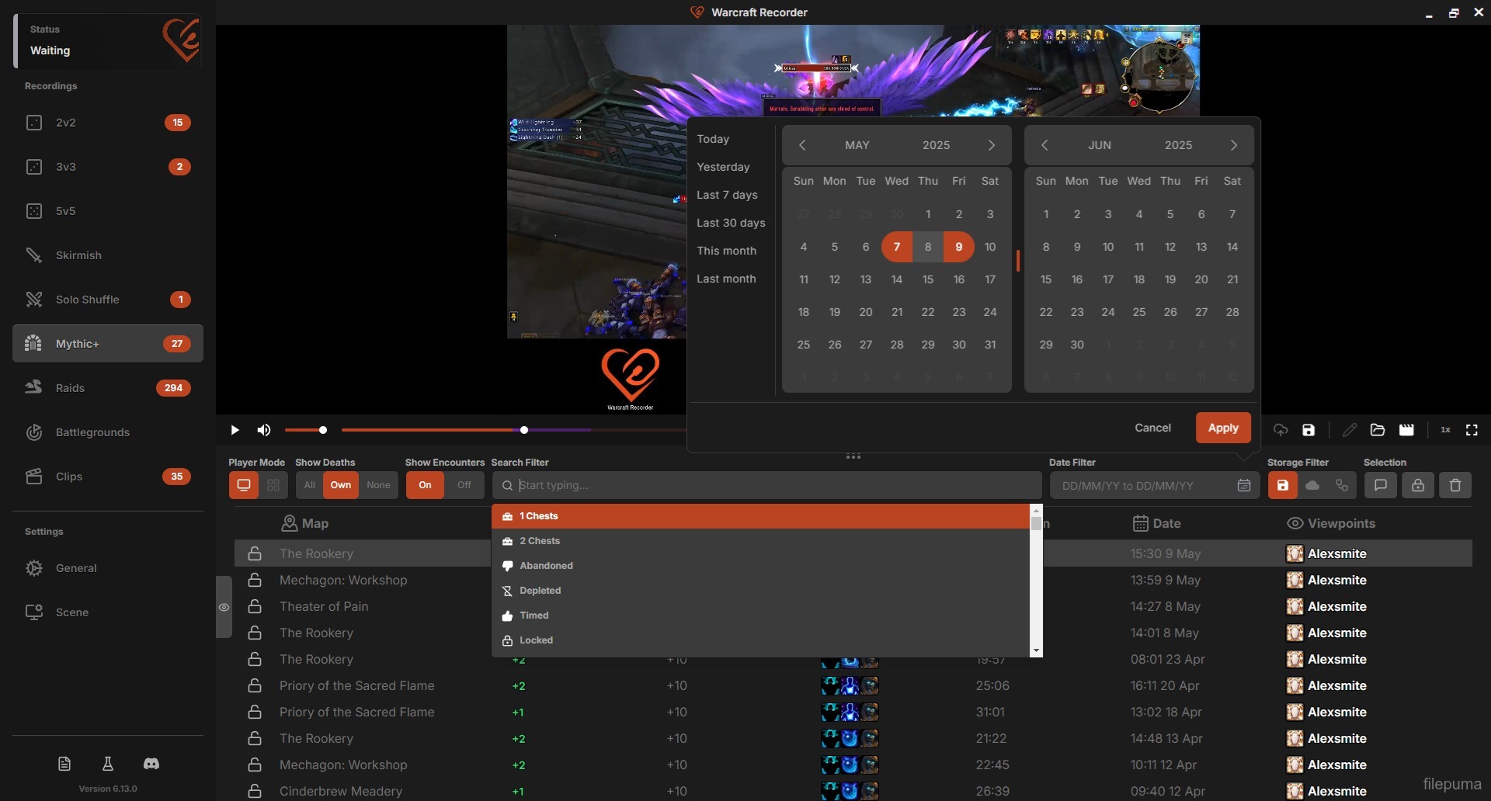Select the cloud storage filter icon
The height and width of the screenshot is (801, 1491).
tap(1312, 485)
